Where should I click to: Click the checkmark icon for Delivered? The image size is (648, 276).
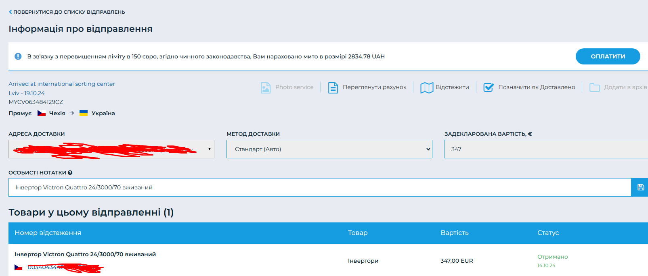[x=489, y=87]
